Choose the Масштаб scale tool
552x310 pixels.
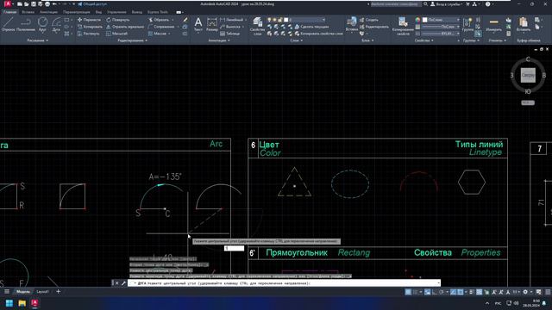pos(116,34)
